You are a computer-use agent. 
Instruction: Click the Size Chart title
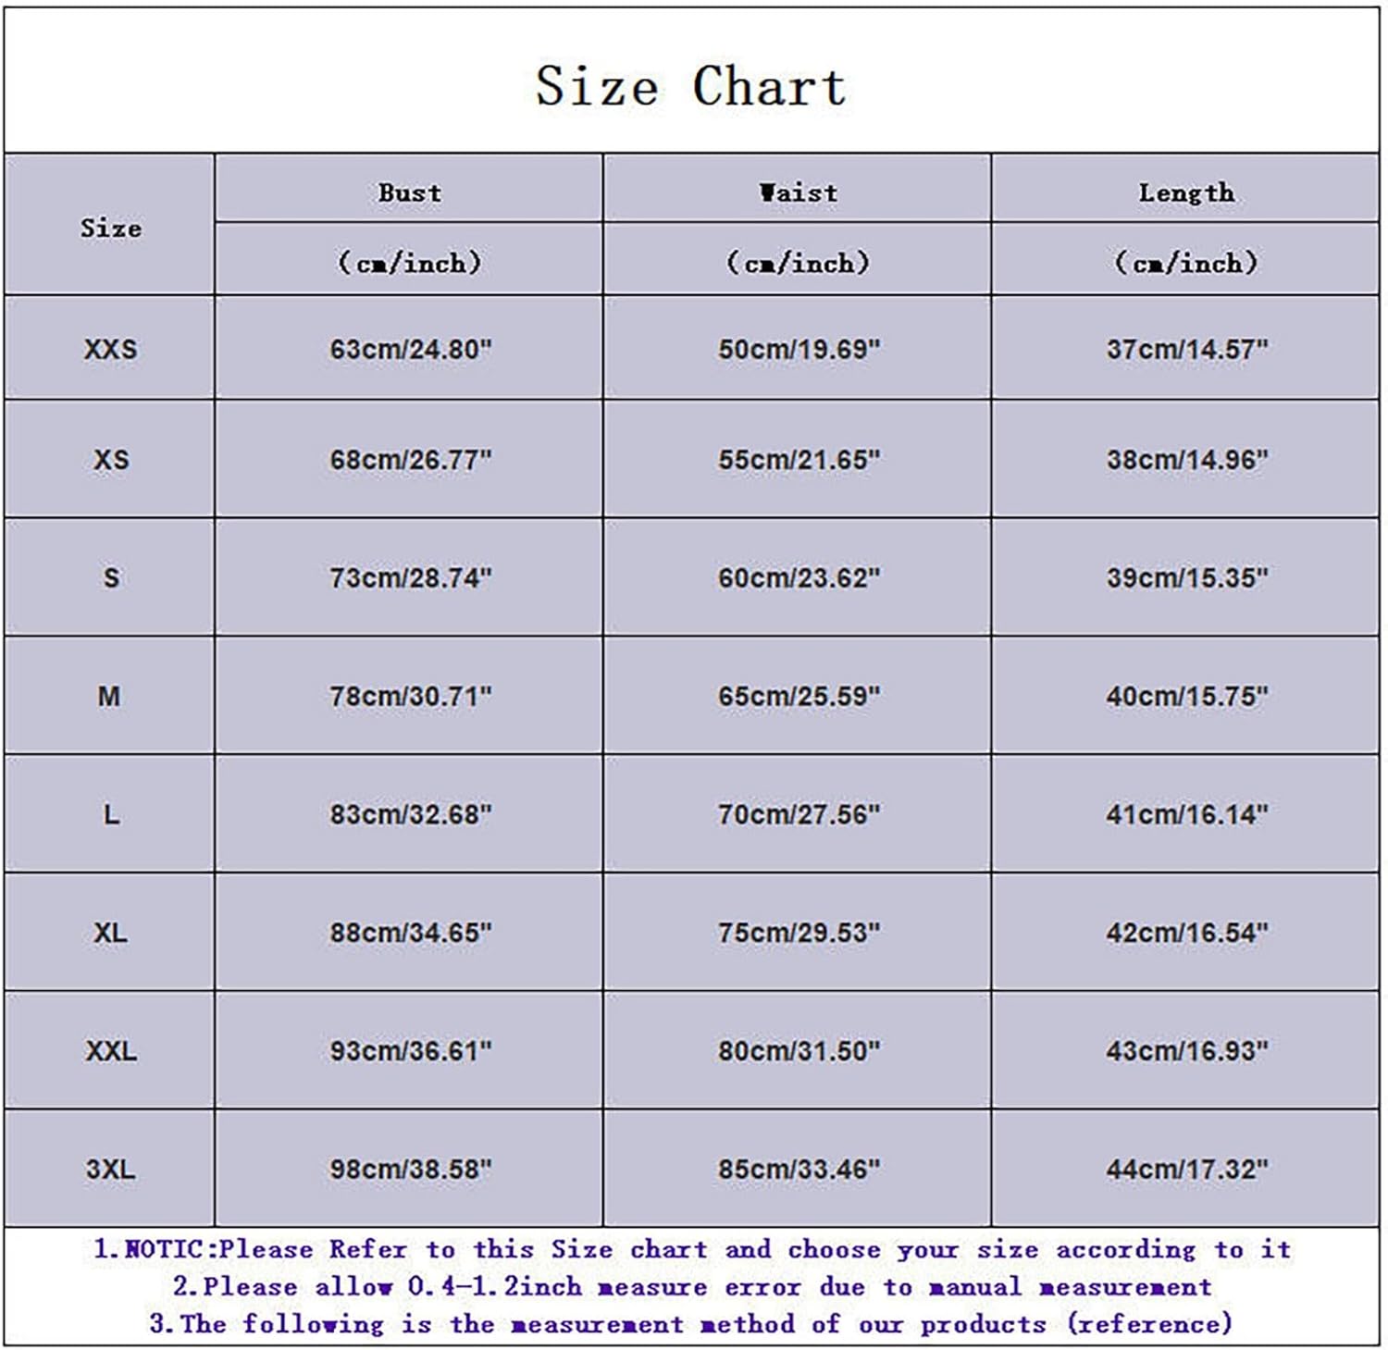(x=690, y=87)
